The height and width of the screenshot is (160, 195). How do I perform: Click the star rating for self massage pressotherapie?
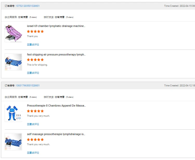point(35,140)
